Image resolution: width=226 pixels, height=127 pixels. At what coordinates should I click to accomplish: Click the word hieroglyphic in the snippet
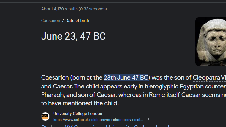[161, 87]
